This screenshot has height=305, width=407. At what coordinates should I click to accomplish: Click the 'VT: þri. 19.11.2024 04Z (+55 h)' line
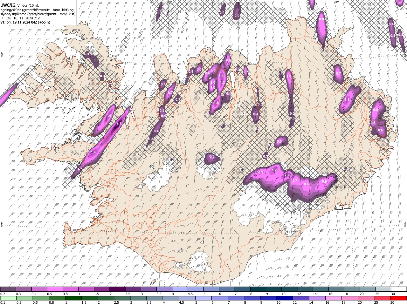pyautogui.click(x=25, y=22)
